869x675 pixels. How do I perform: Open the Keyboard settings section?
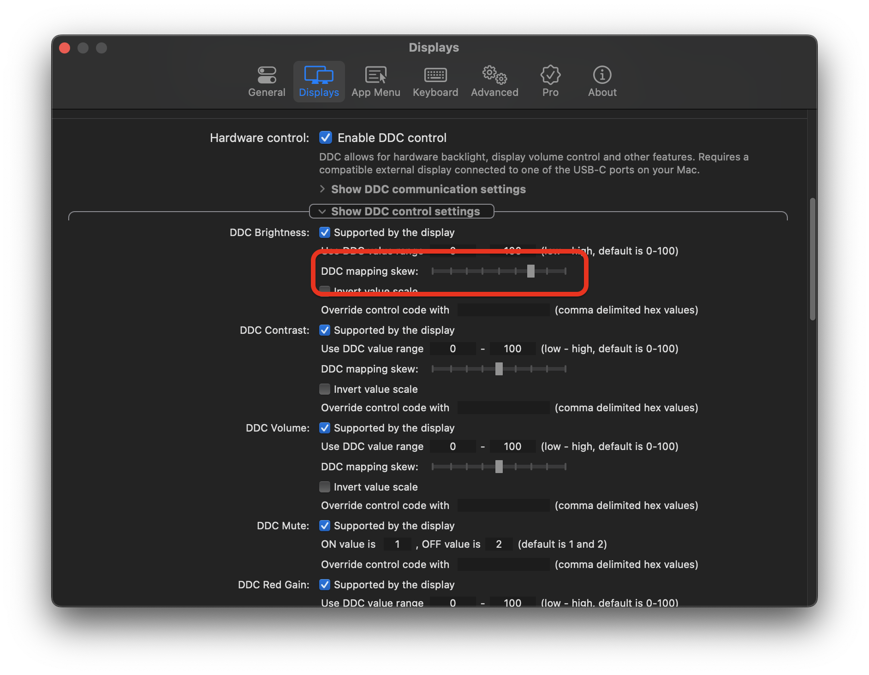(435, 81)
